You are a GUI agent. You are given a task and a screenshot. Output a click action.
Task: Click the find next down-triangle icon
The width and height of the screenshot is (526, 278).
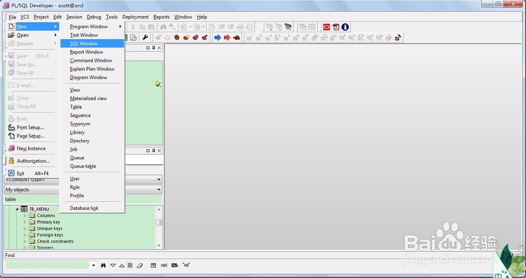click(113, 265)
